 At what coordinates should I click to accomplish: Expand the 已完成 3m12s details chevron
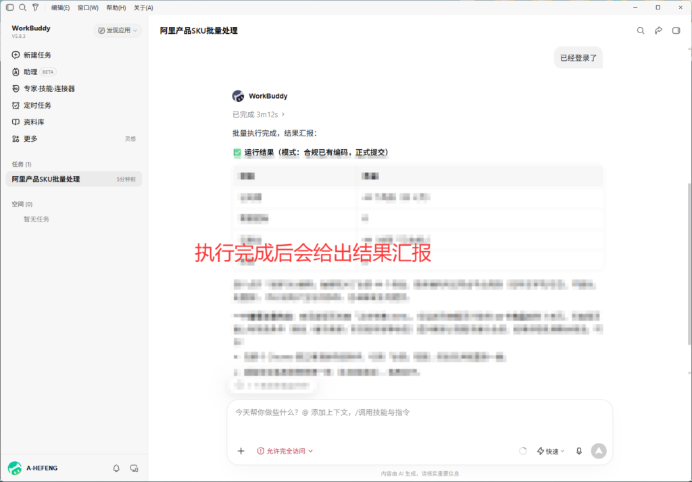point(283,114)
